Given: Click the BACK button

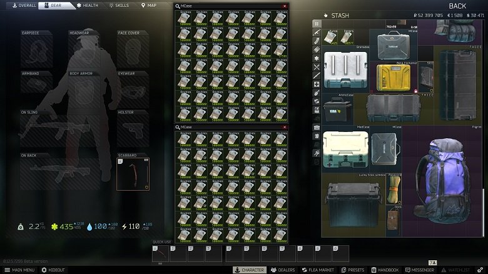Looking at the screenshot, I should click(457, 6).
